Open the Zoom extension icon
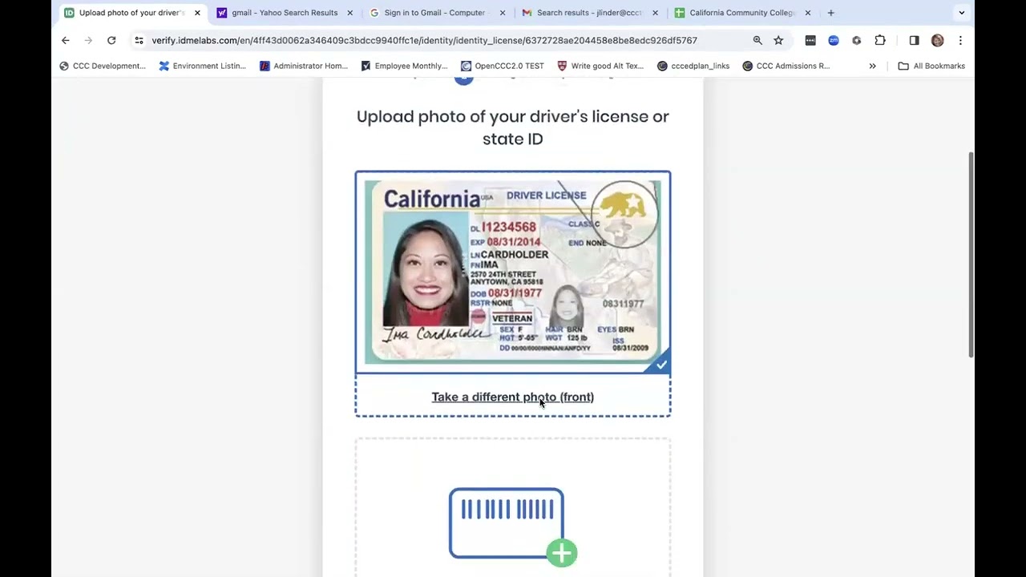This screenshot has height=577, width=1026. point(834,40)
